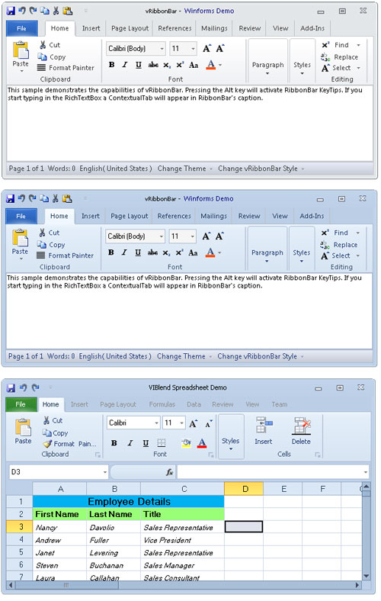The image size is (381, 601).
Task: Click Copy in top window Clipboard group
Action: point(51,56)
